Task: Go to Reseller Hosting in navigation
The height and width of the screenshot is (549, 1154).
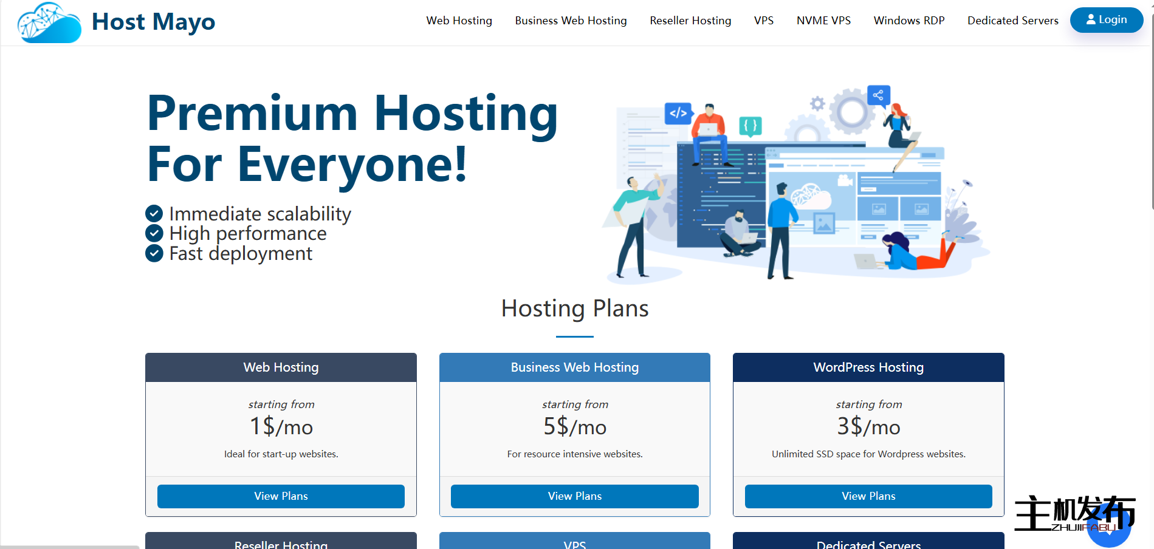Action: (x=690, y=21)
